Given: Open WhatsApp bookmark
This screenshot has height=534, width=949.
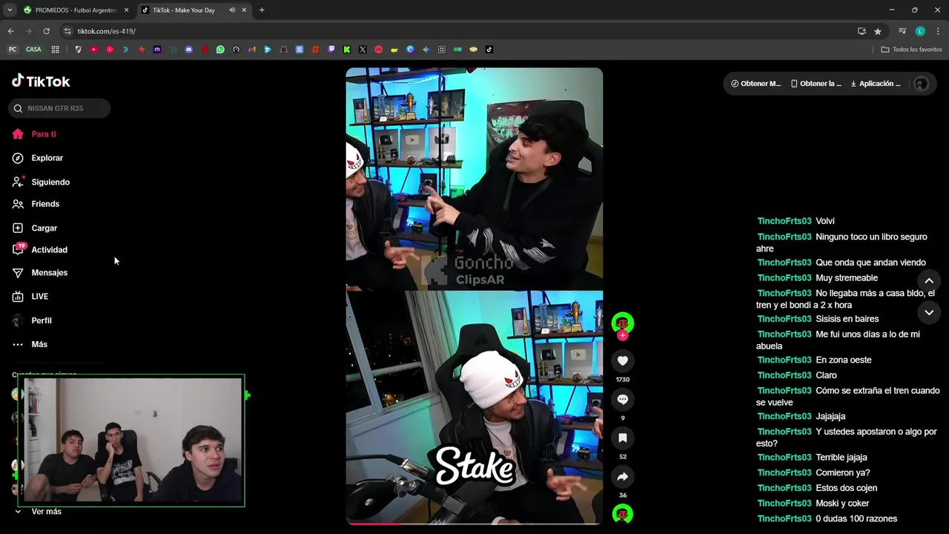Looking at the screenshot, I should point(220,50).
